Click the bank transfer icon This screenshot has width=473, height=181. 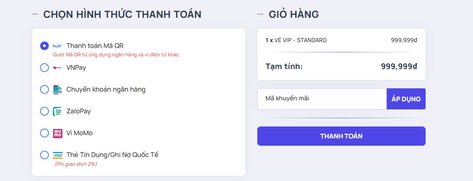click(x=58, y=89)
